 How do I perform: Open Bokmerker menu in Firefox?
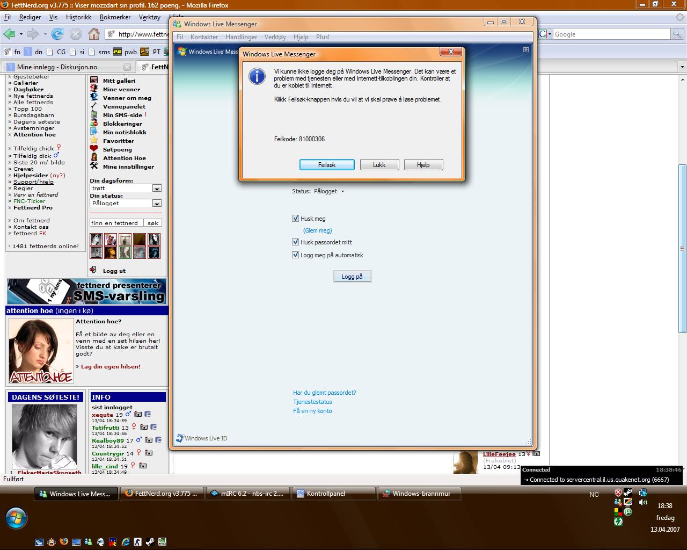(115, 17)
